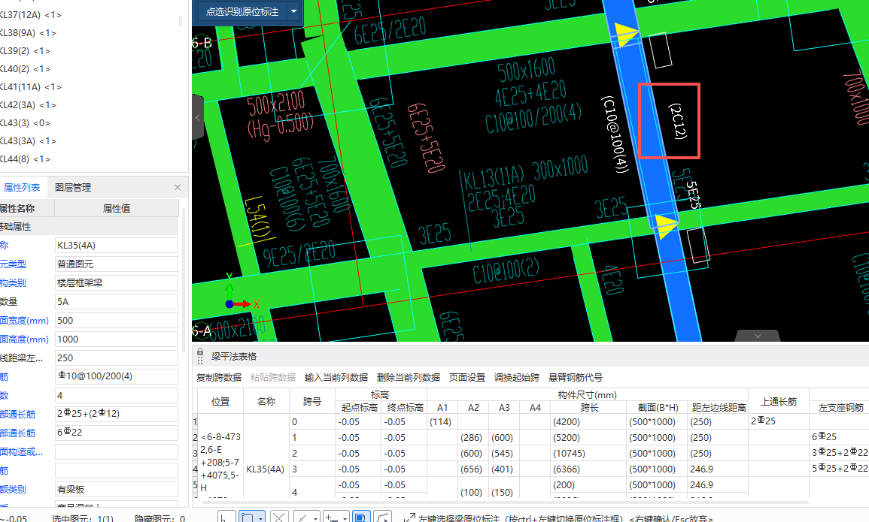Click the yellow L54(1) beam label

click(x=256, y=217)
